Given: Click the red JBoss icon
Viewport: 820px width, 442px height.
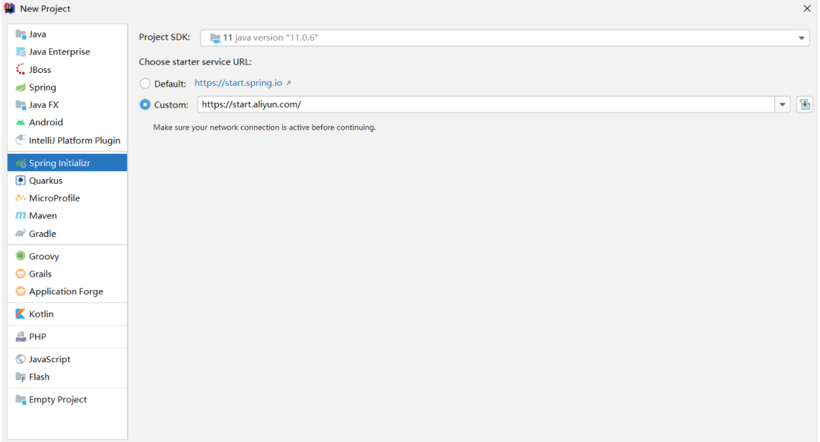Looking at the screenshot, I should [20, 69].
